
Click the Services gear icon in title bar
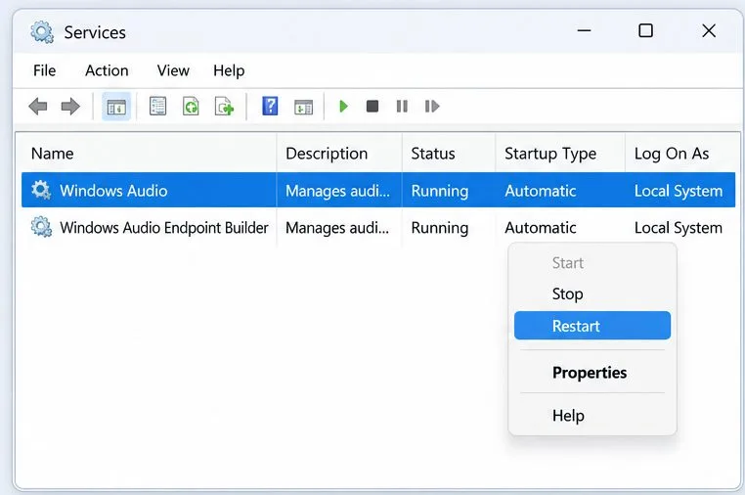[x=42, y=32]
